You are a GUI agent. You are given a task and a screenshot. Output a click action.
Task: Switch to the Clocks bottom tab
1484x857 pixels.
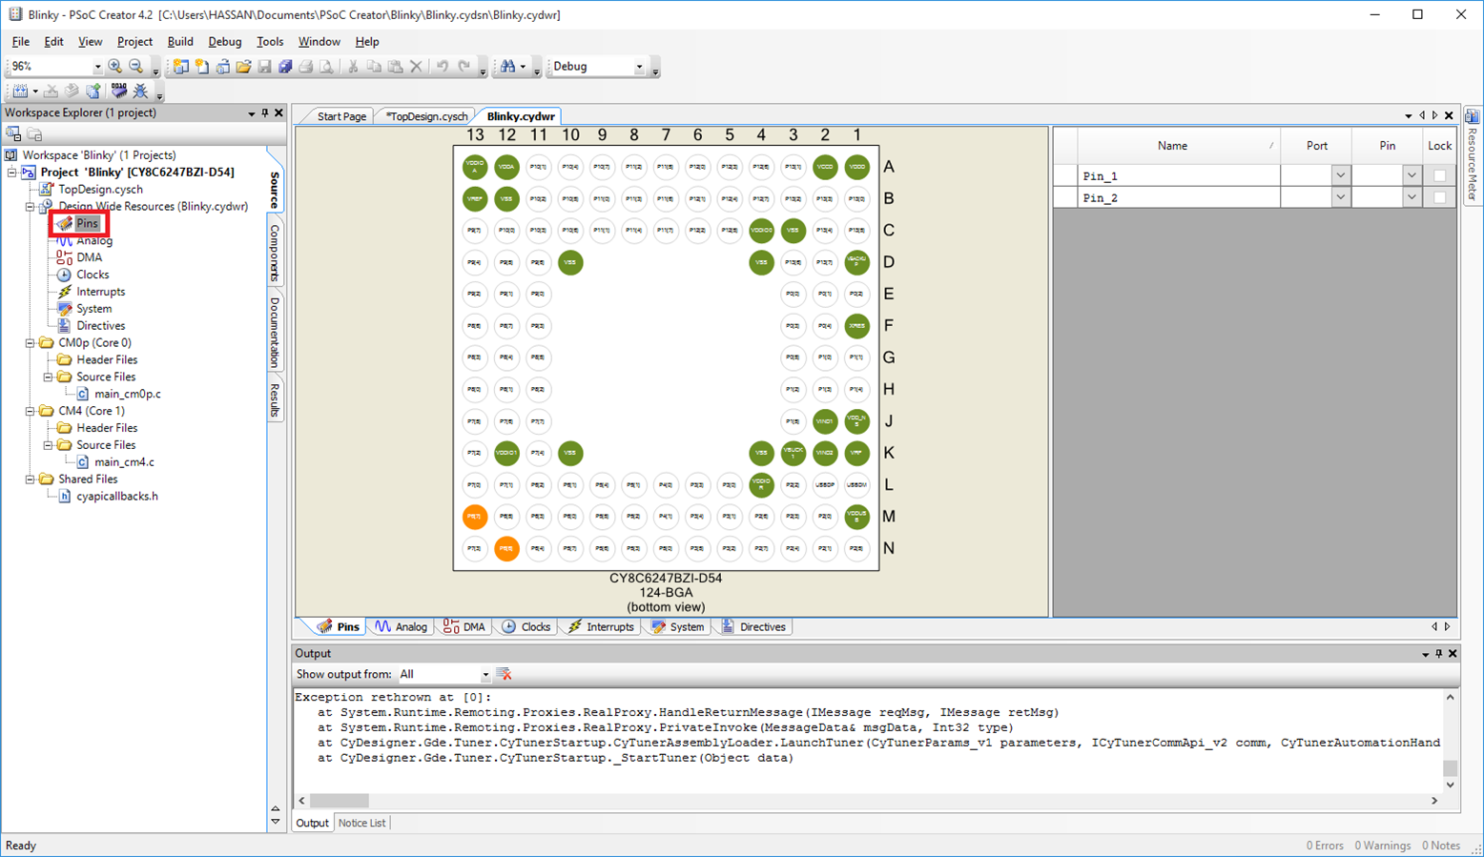click(x=526, y=627)
